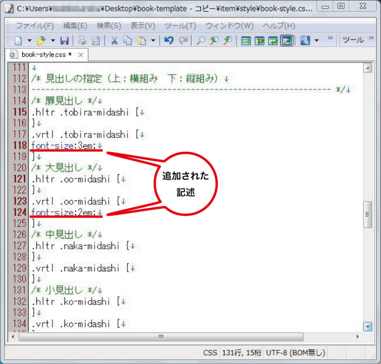Click the CSS mode indicator in the status bar
This screenshot has height=364, width=381.
tap(211, 353)
